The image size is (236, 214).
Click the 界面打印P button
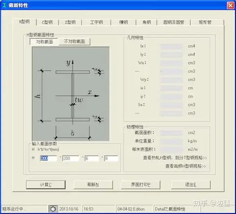coord(141,185)
